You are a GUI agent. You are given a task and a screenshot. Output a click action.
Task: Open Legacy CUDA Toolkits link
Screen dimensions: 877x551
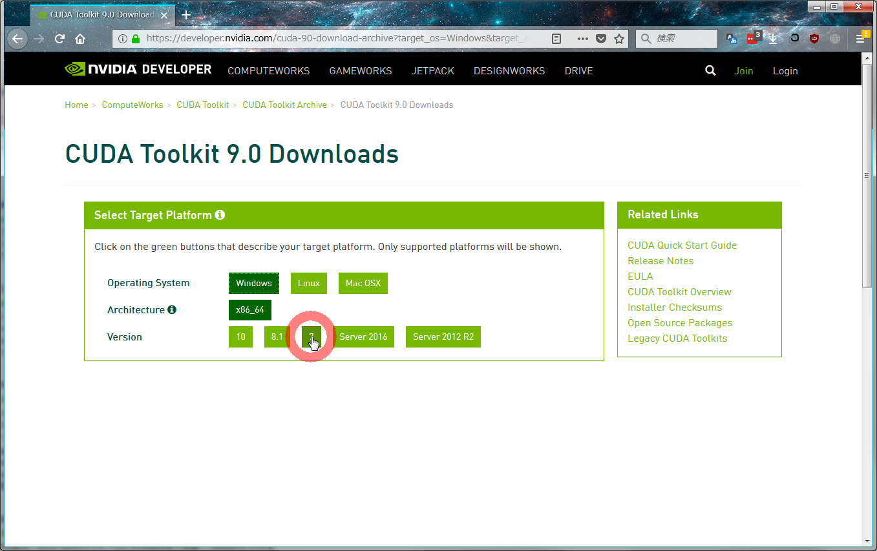click(677, 338)
